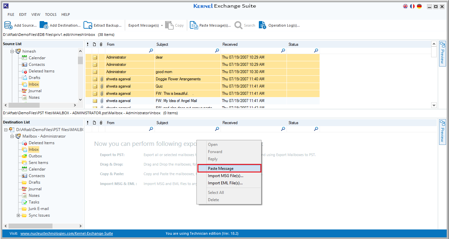449x239 pixels.
Task: Collapse the himesh mailbox in Source List
Action: [x=12, y=51]
